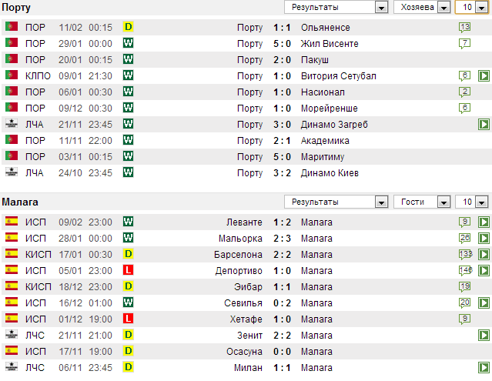Image resolution: width=492 pixels, height=381 pixels.
Task: Play video for Milan vs Malaga
Action: pos(484,367)
